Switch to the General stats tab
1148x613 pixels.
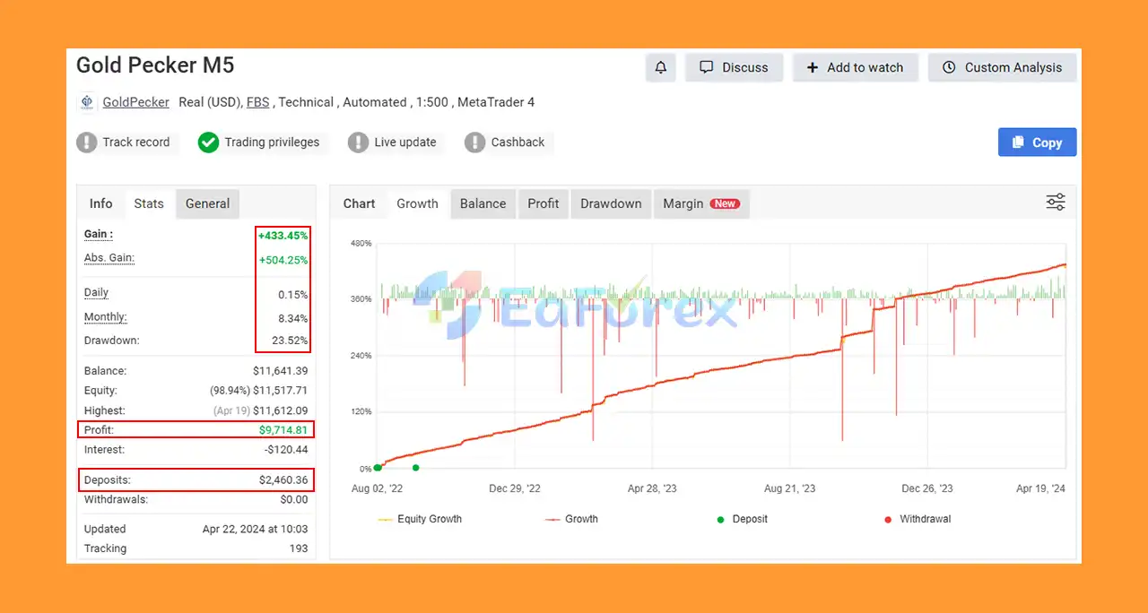point(208,203)
